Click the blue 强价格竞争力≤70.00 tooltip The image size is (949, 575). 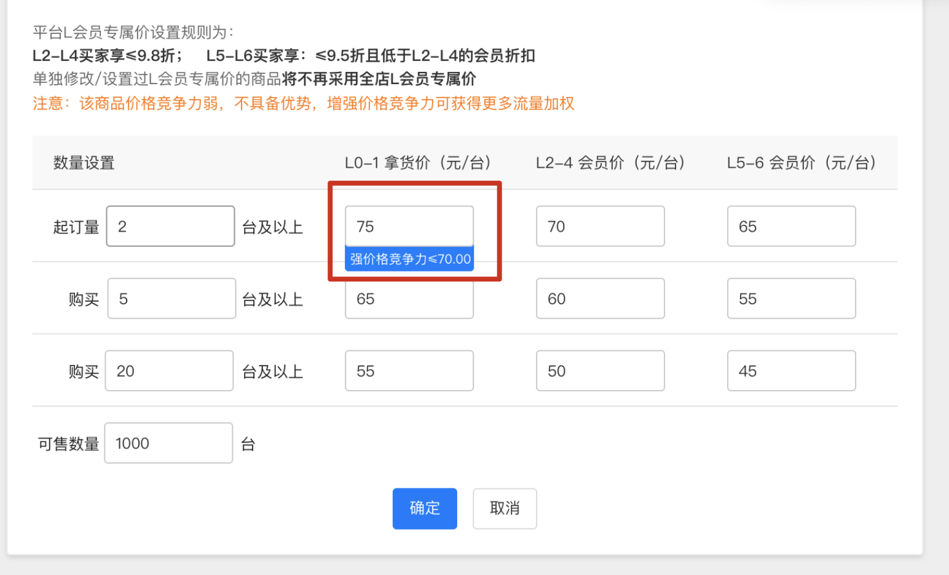point(409,258)
